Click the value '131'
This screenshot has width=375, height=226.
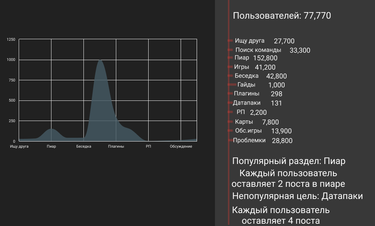click(276, 103)
